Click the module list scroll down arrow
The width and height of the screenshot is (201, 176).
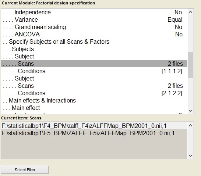pyautogui.click(x=190, y=111)
